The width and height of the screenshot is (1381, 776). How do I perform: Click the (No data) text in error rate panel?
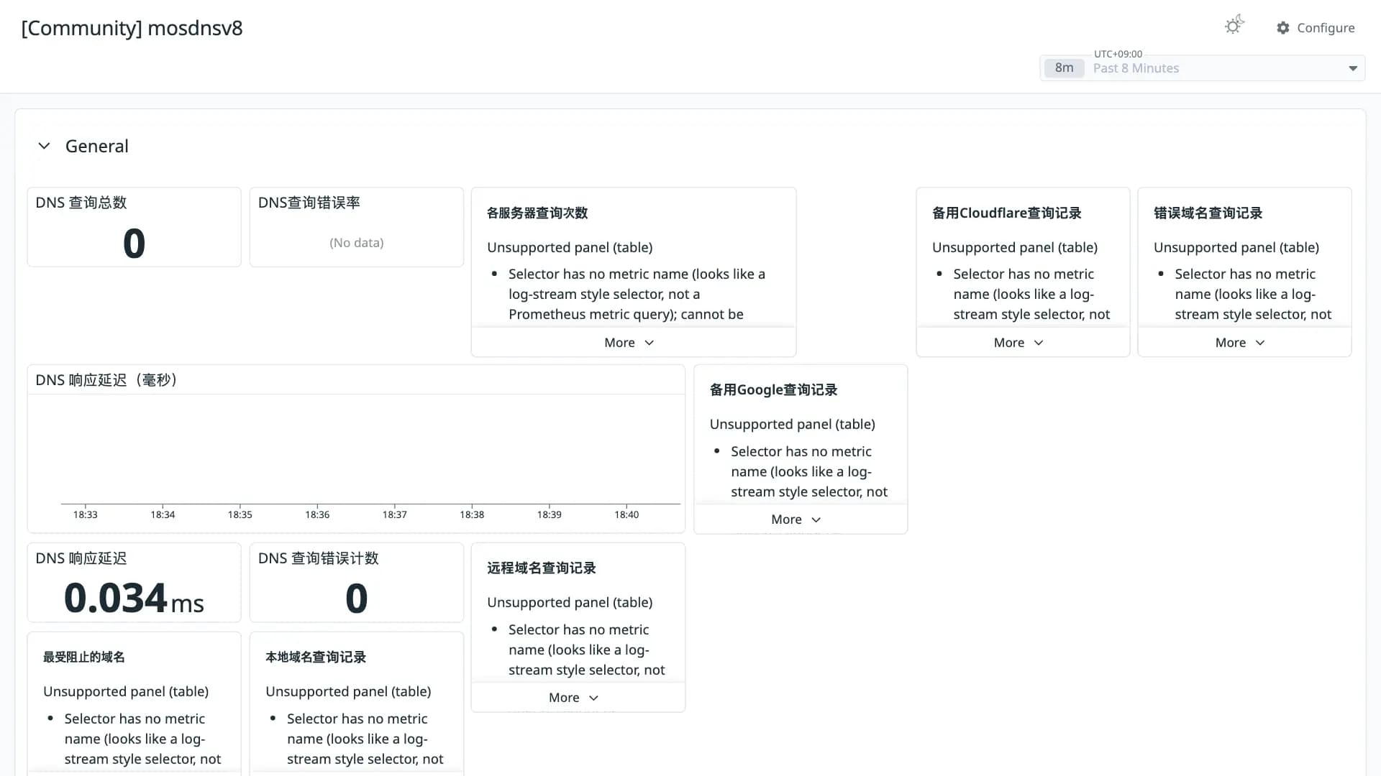point(357,243)
